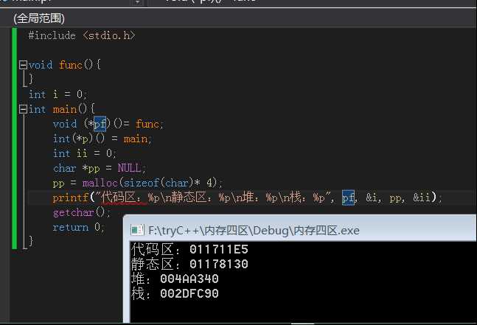Click console output 代码区: 011711E5

point(189,249)
